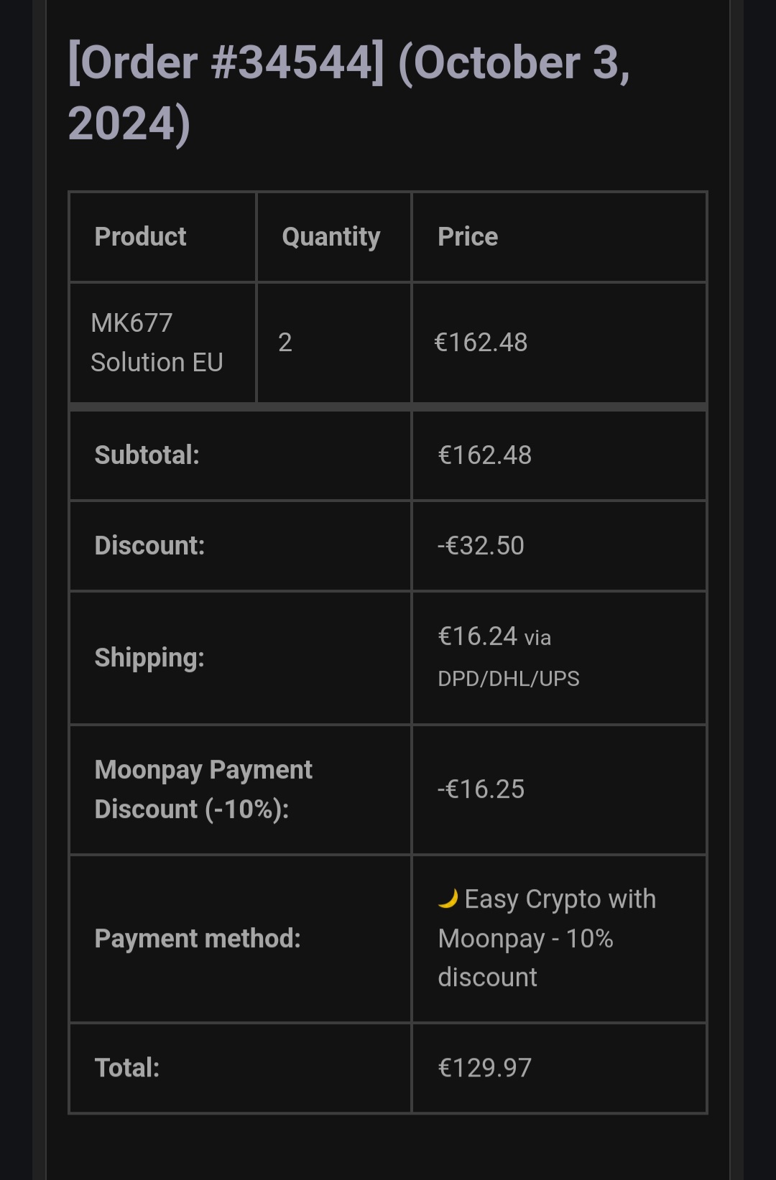Click the subtotal amount €162.48
Image resolution: width=776 pixels, height=1180 pixels.
(485, 455)
